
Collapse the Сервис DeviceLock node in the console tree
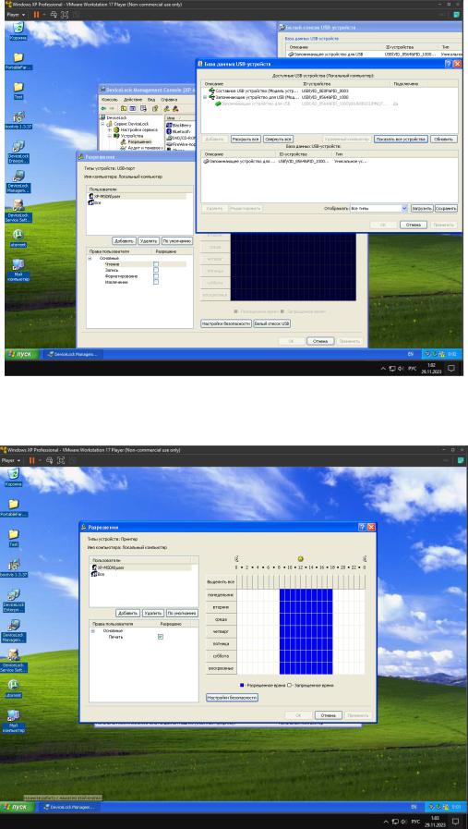(103, 123)
